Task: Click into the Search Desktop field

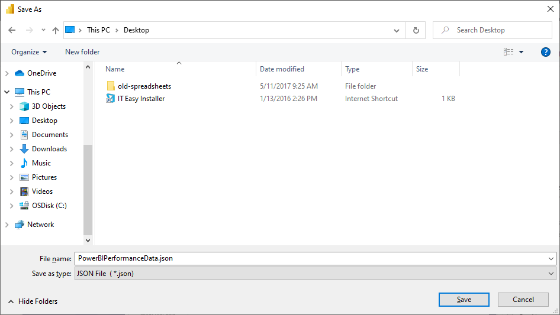Action: 492,30
